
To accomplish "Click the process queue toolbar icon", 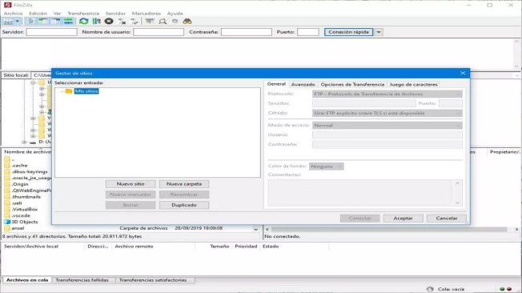I will click(97, 22).
